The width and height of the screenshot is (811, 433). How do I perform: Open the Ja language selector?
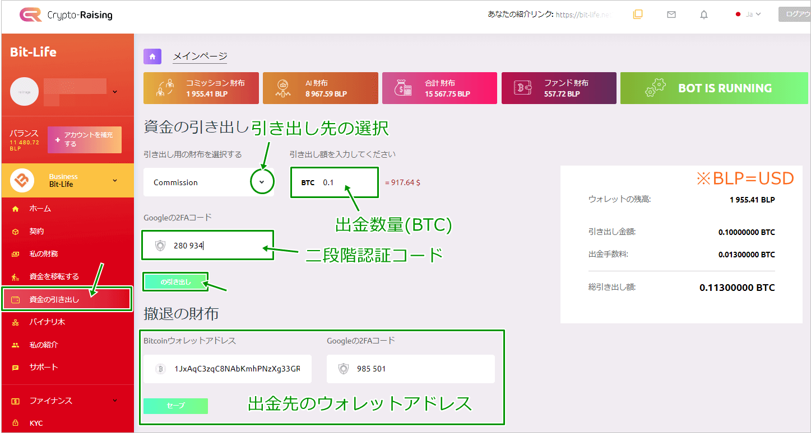point(748,15)
